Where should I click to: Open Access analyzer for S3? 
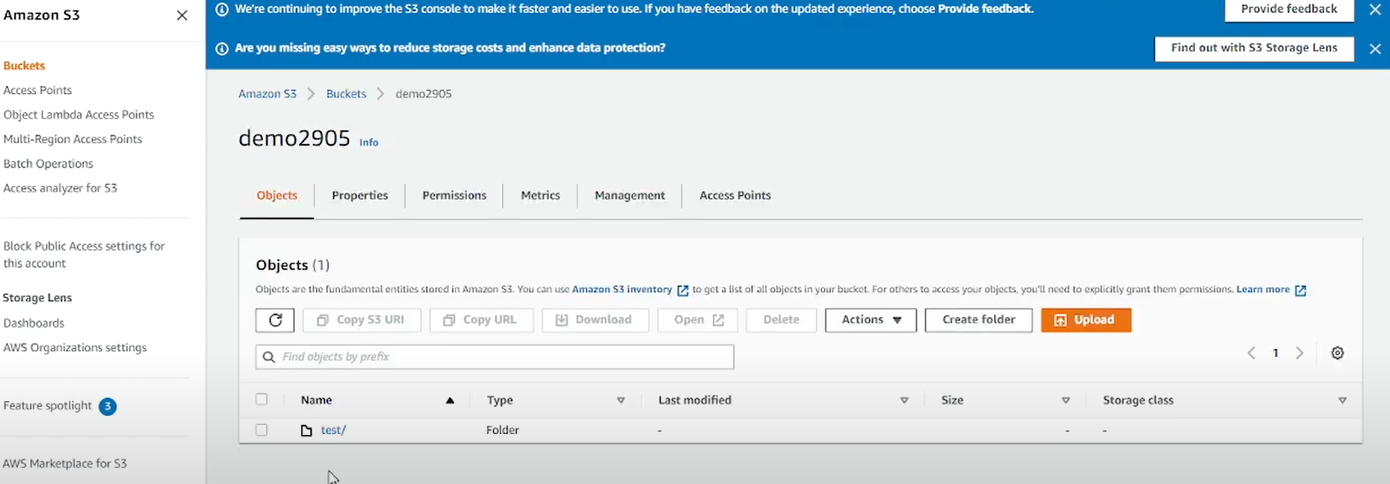[60, 188]
